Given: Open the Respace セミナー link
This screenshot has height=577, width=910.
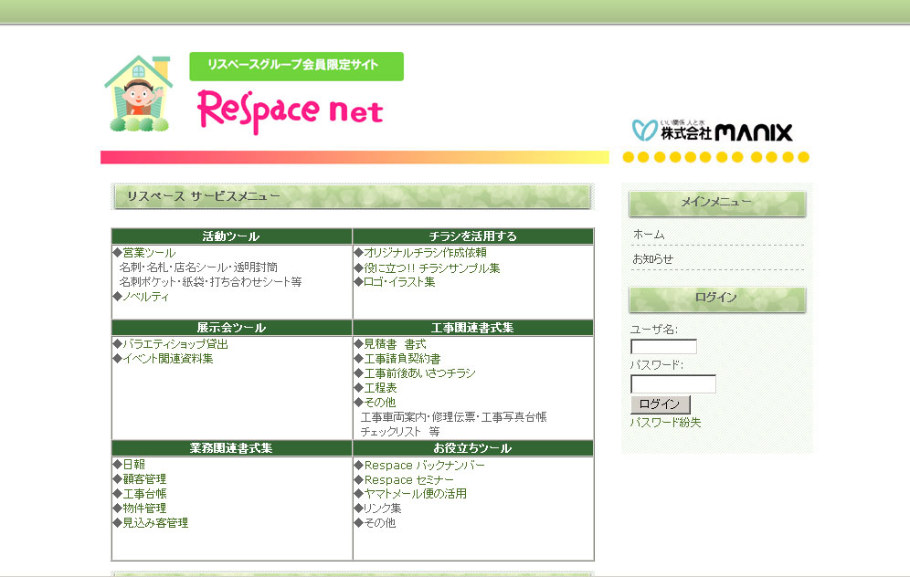Looking at the screenshot, I should point(408,479).
